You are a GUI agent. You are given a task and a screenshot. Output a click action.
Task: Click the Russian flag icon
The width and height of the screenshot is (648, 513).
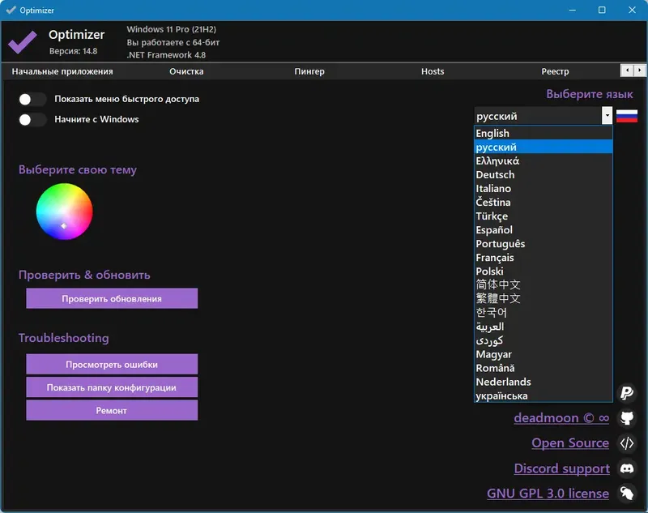(626, 116)
